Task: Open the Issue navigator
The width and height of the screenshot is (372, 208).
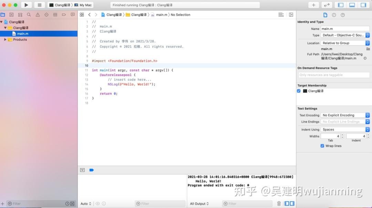Action: (x=38, y=15)
